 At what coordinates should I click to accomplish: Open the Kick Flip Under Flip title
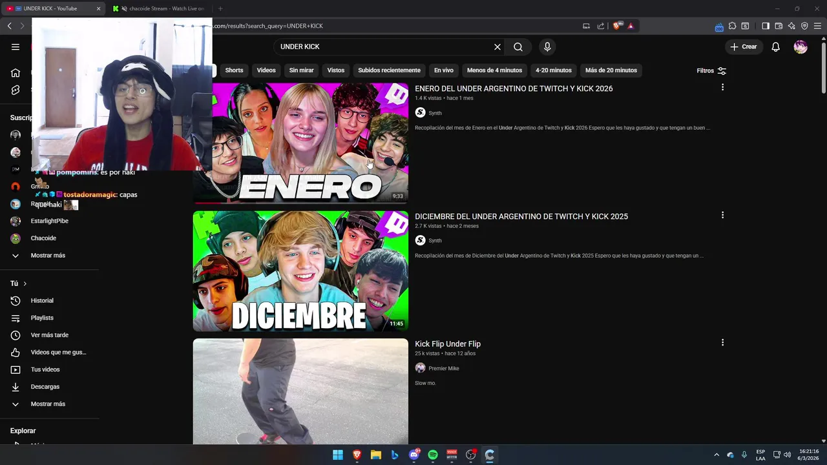tap(448, 344)
